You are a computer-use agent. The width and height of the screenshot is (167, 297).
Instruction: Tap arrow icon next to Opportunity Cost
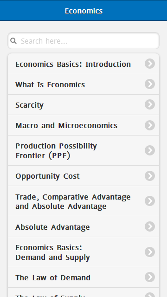pos(150,176)
